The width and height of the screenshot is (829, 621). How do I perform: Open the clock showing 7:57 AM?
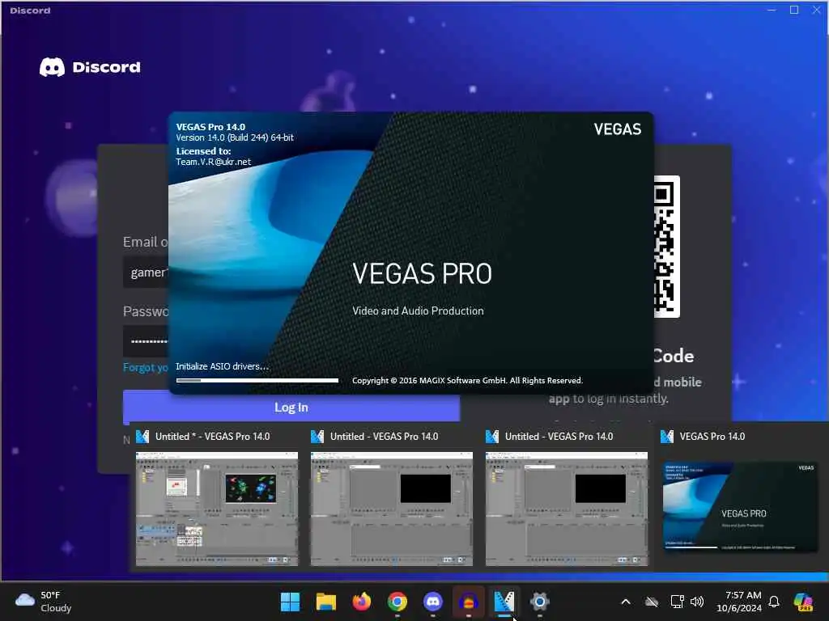[739, 602]
